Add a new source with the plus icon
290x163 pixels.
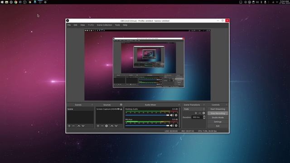[x=98, y=126]
